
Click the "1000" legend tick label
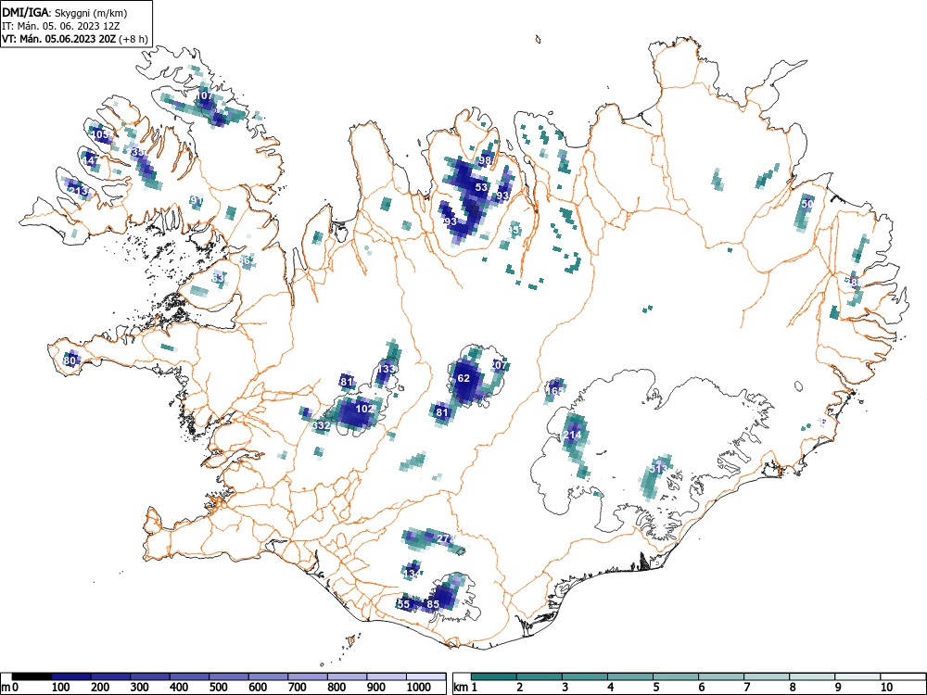coord(419,688)
